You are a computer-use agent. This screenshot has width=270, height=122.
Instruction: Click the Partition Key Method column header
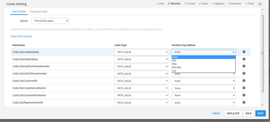[x=183, y=45]
